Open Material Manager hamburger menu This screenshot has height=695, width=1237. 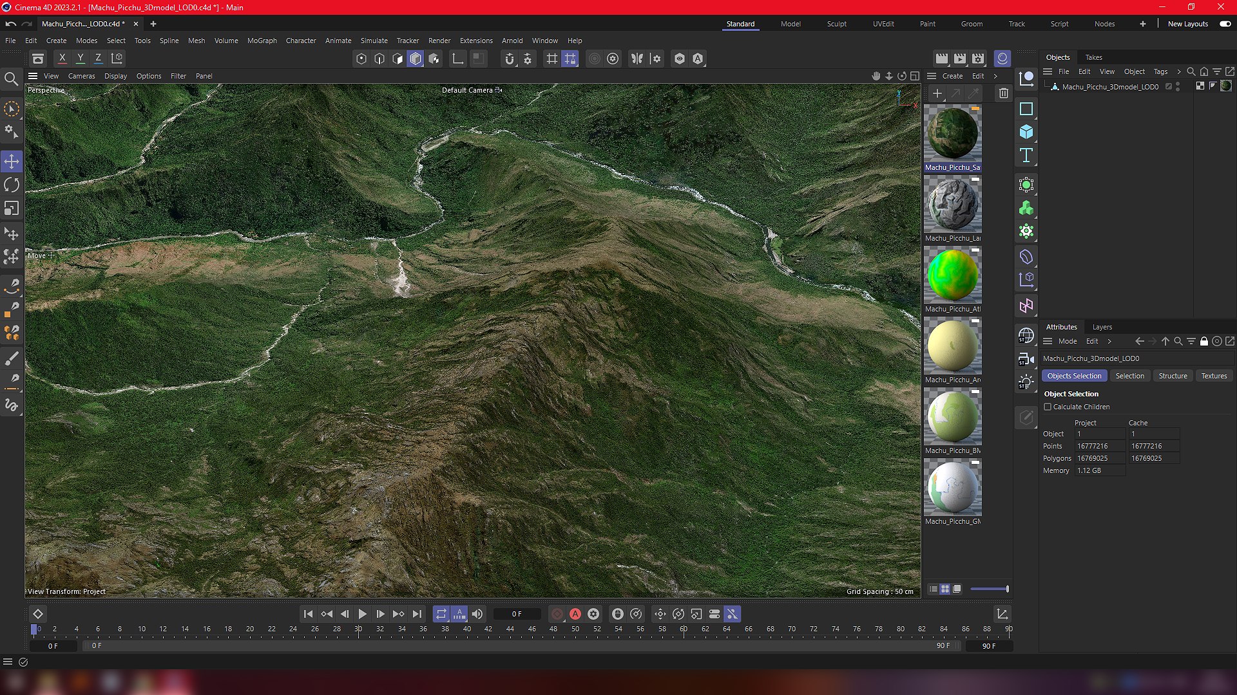[x=932, y=76]
